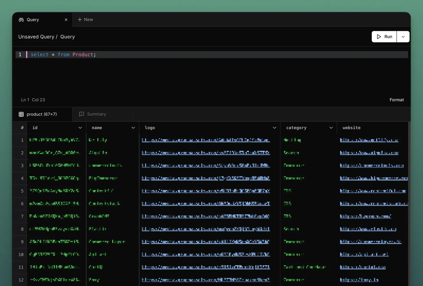
Task: Click the Query title in breadcrumb
Action: (68, 37)
